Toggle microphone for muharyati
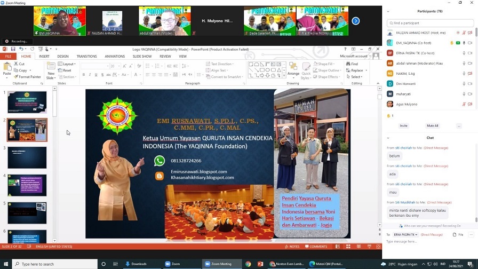Screen dimensions: 478x269 tap(464, 94)
